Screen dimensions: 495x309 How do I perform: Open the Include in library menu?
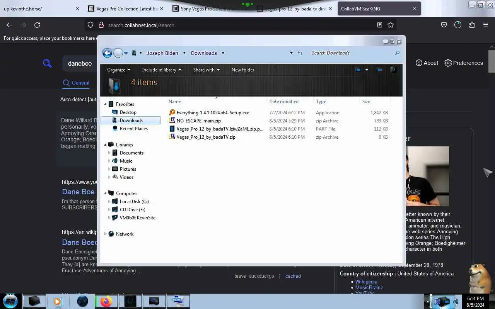pos(162,70)
